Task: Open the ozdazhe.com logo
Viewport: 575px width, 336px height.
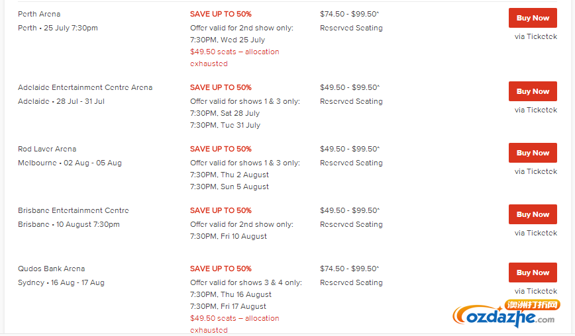Action: point(506,314)
